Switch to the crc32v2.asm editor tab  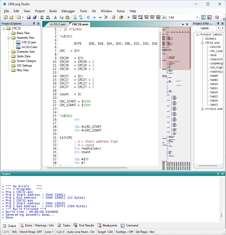tap(58, 24)
